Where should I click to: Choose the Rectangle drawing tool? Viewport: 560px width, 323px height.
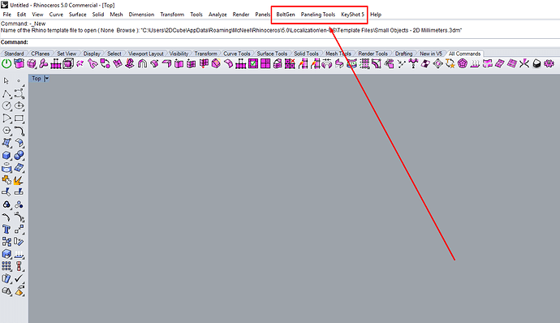pos(19,118)
